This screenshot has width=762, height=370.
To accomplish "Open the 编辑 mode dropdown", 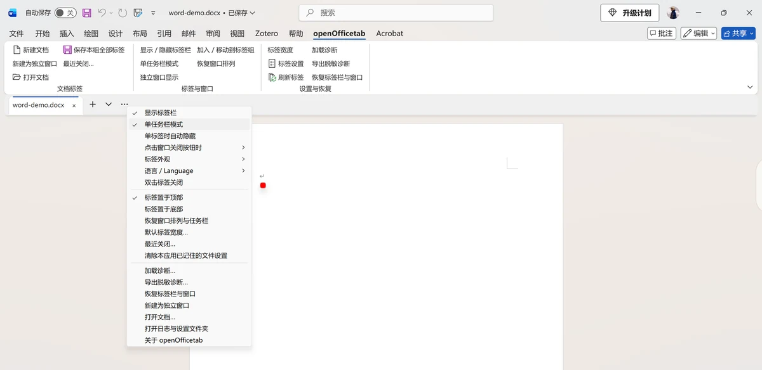I will 698,34.
